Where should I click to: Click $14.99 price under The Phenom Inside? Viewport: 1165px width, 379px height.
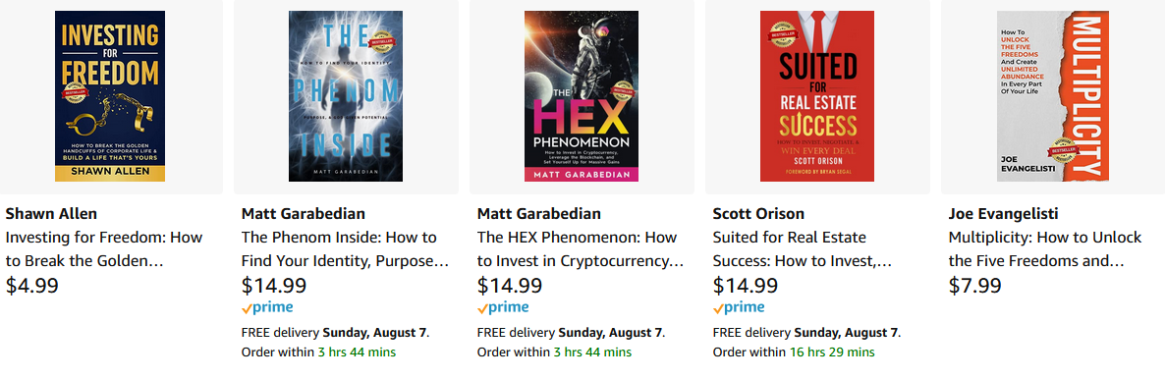click(274, 286)
